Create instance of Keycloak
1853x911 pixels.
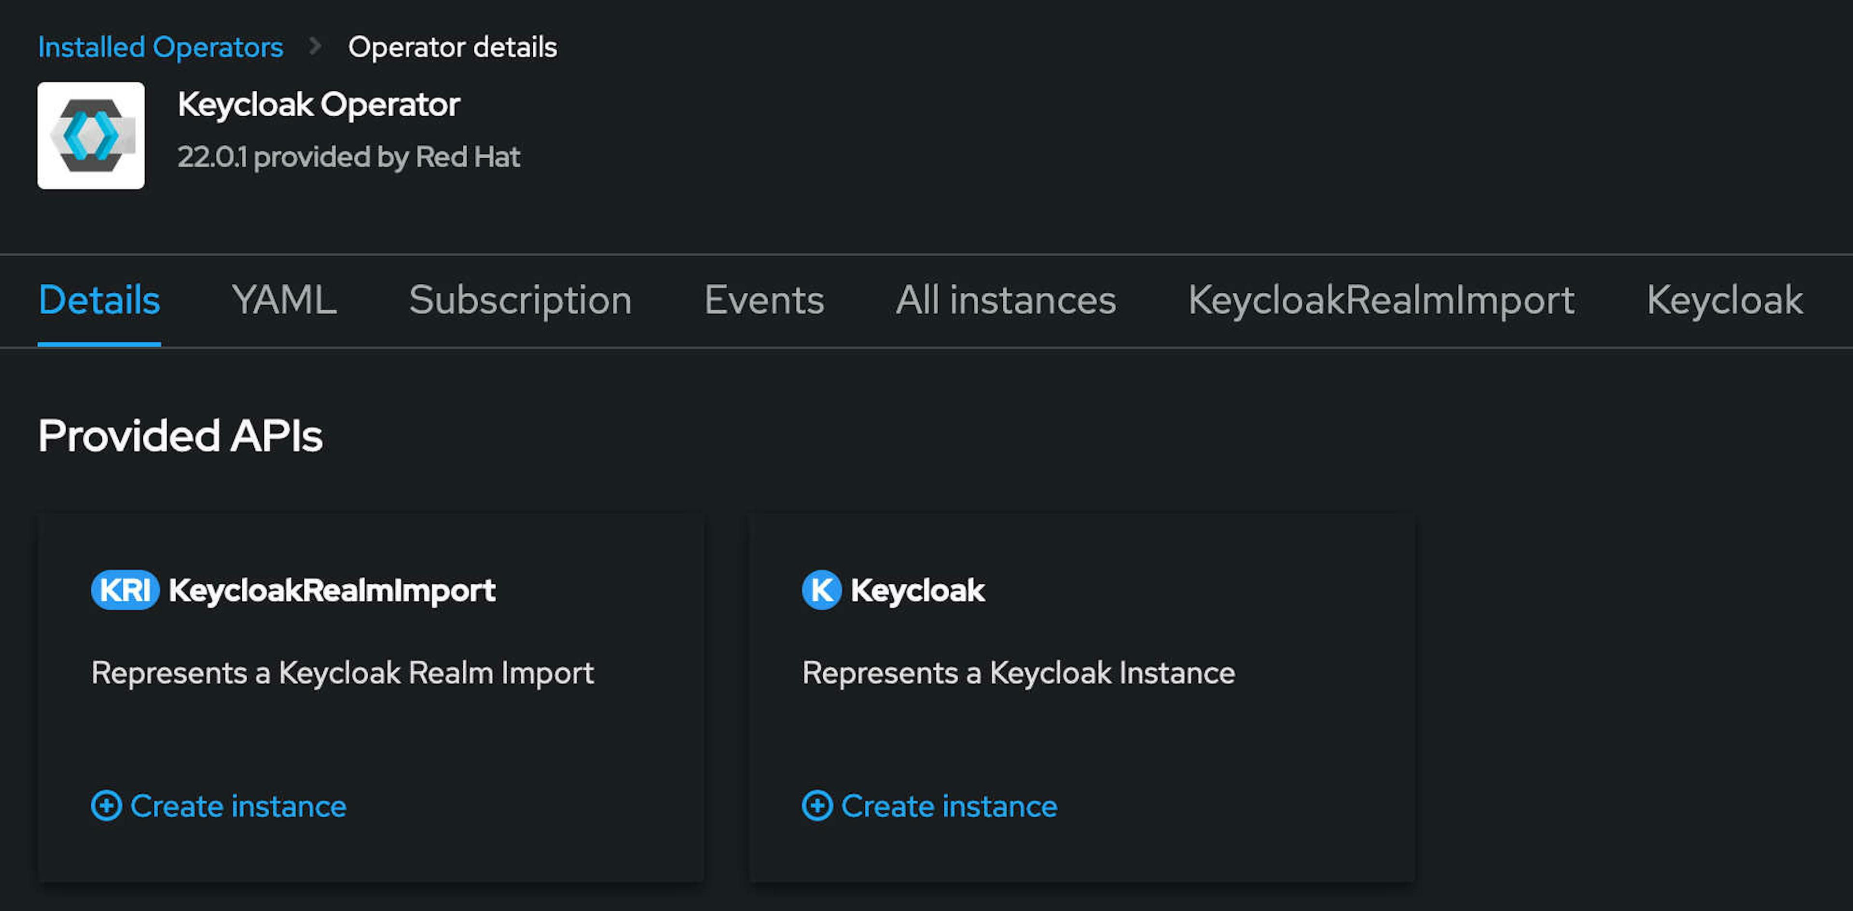(x=949, y=806)
